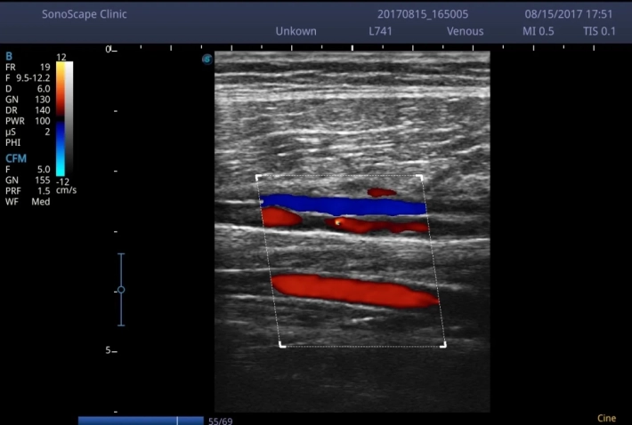Select the B mode parameters header
The width and height of the screenshot is (632, 425).
[9, 56]
